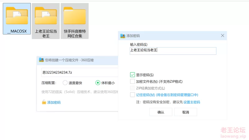Click the 您将创建一个压缩文件 -360压缩 title
The height and width of the screenshot is (140, 249).
tap(69, 60)
